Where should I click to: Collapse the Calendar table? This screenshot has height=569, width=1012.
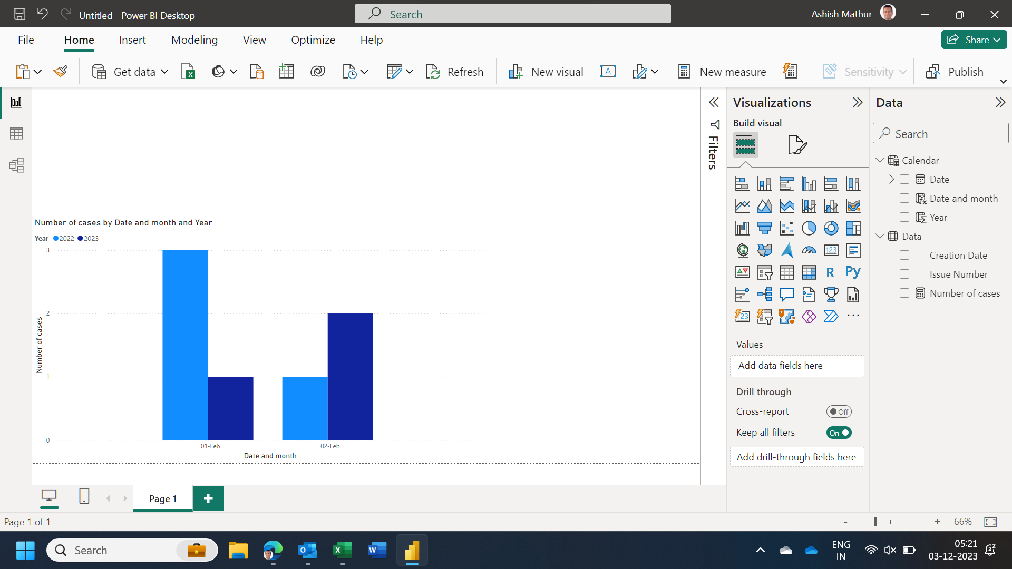tap(880, 160)
